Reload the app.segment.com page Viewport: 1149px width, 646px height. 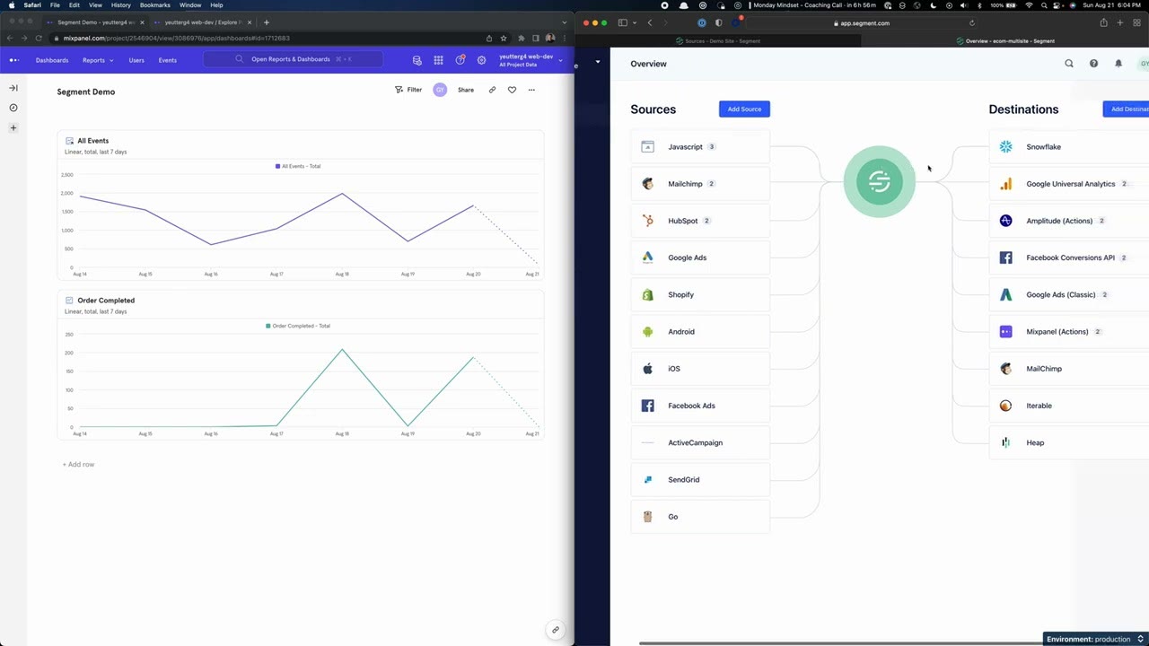(972, 23)
